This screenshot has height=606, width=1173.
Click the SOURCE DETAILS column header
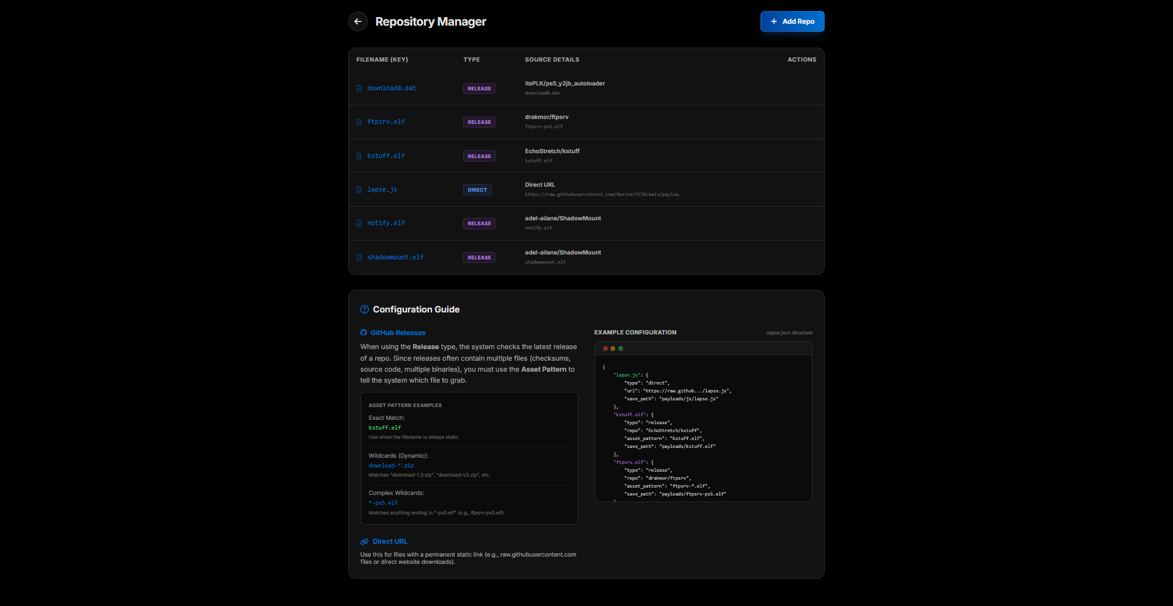point(552,60)
